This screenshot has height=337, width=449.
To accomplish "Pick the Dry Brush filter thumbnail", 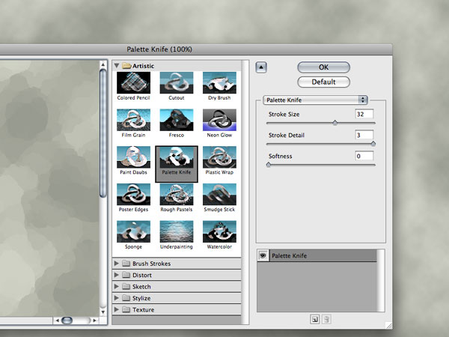I will click(219, 83).
